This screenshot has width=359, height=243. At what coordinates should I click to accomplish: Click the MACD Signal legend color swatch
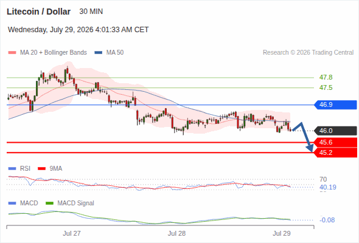(x=49, y=204)
